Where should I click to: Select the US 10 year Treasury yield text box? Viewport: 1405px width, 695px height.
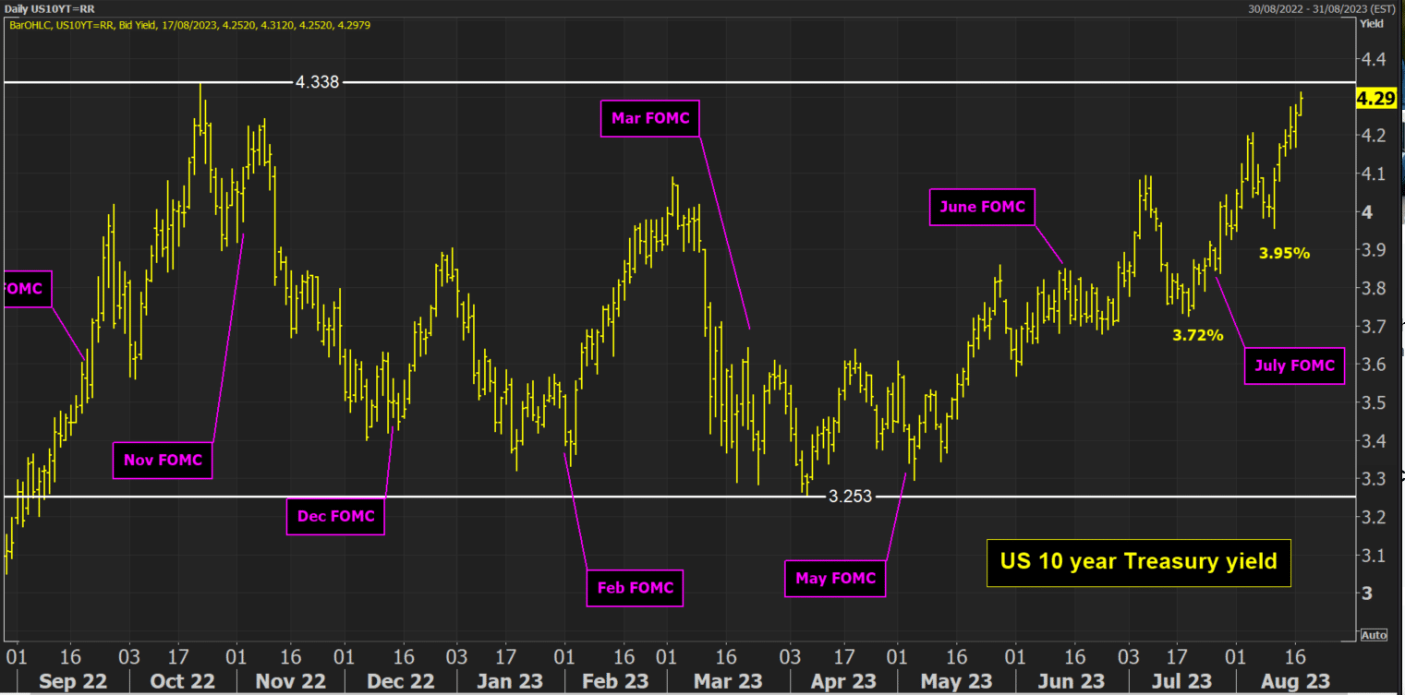pyautogui.click(x=1138, y=561)
